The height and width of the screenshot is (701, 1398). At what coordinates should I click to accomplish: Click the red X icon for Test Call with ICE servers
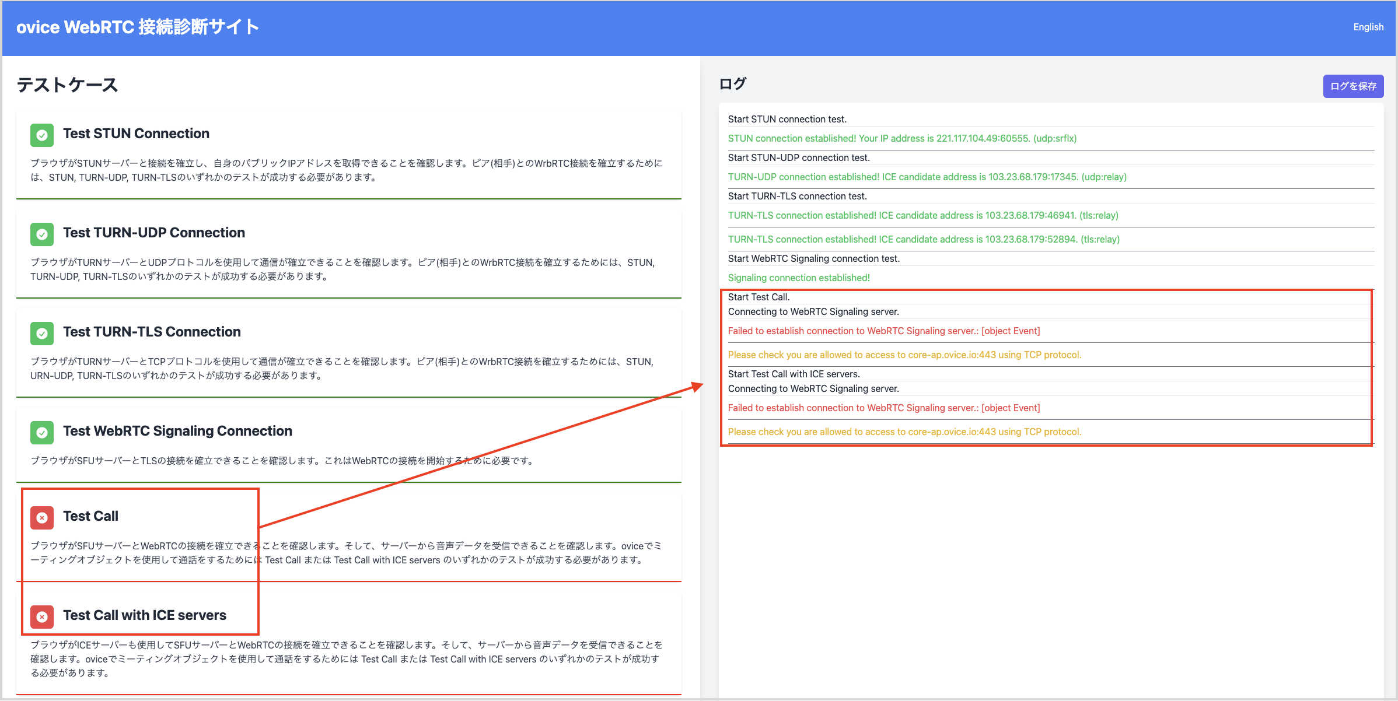[41, 616]
